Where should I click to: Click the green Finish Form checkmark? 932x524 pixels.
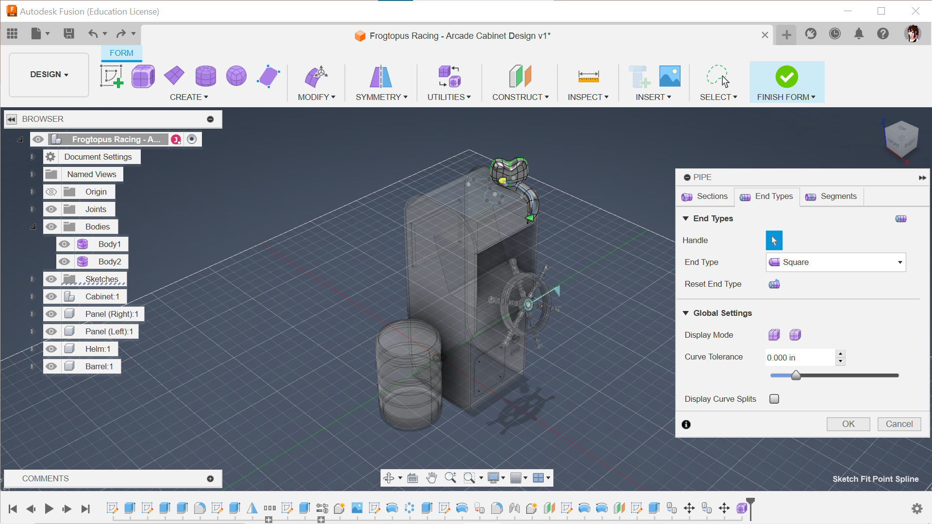786,76
